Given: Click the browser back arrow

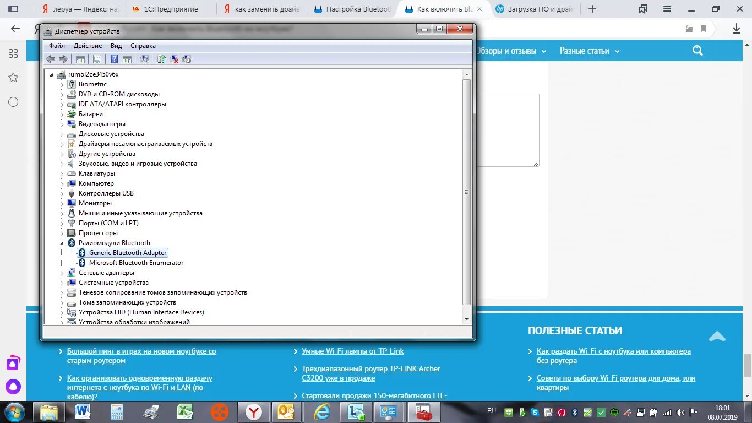Looking at the screenshot, I should click(x=15, y=29).
